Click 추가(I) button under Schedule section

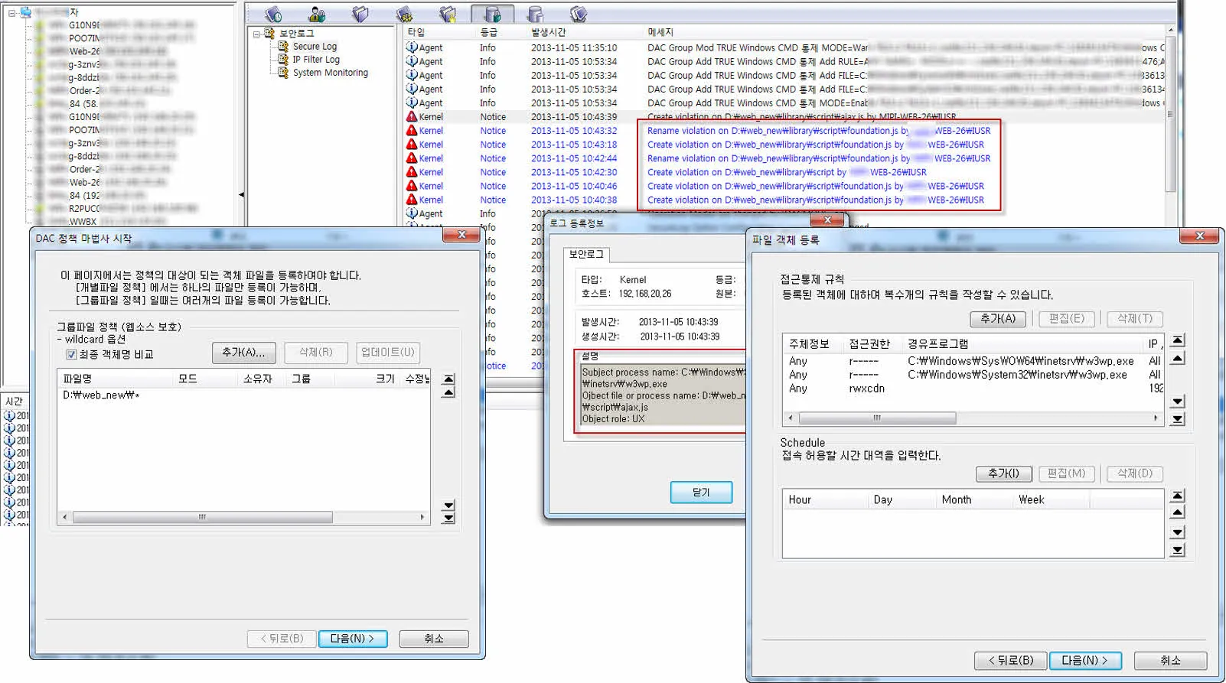pyautogui.click(x=1003, y=474)
